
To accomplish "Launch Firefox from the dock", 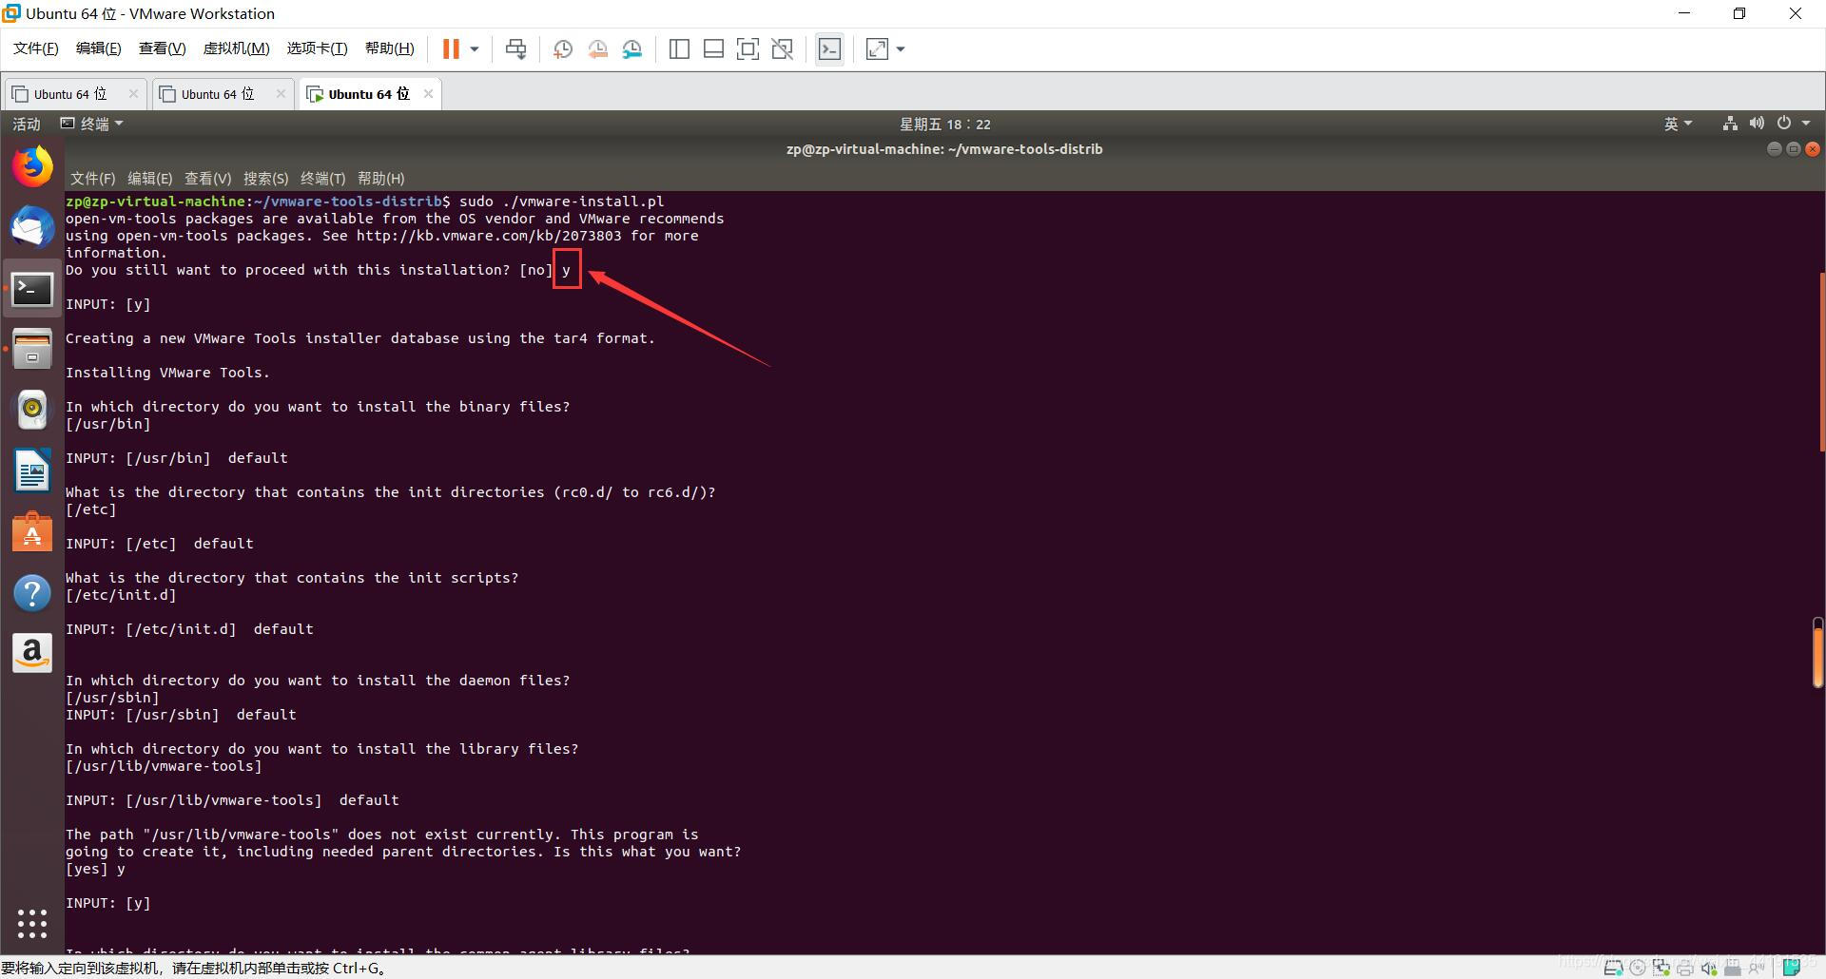I will (32, 167).
